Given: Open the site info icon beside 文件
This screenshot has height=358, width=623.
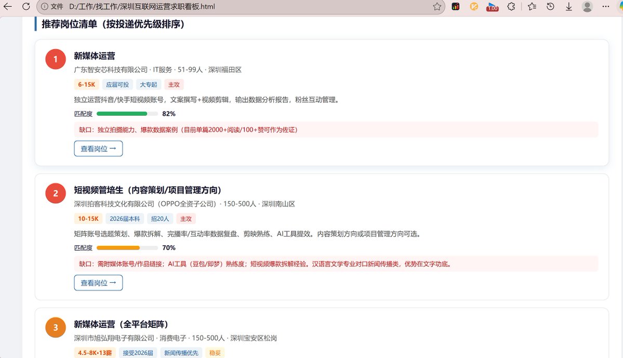Looking at the screenshot, I should (45, 7).
